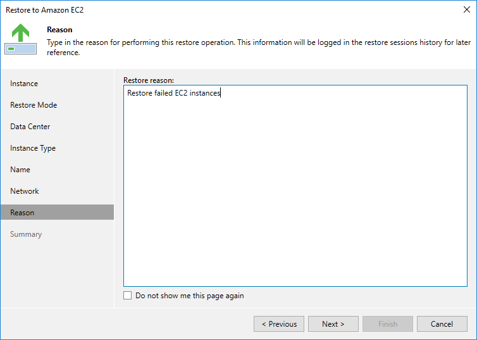Image resolution: width=477 pixels, height=340 pixels.
Task: Click Next to continue the wizard
Action: click(x=333, y=324)
